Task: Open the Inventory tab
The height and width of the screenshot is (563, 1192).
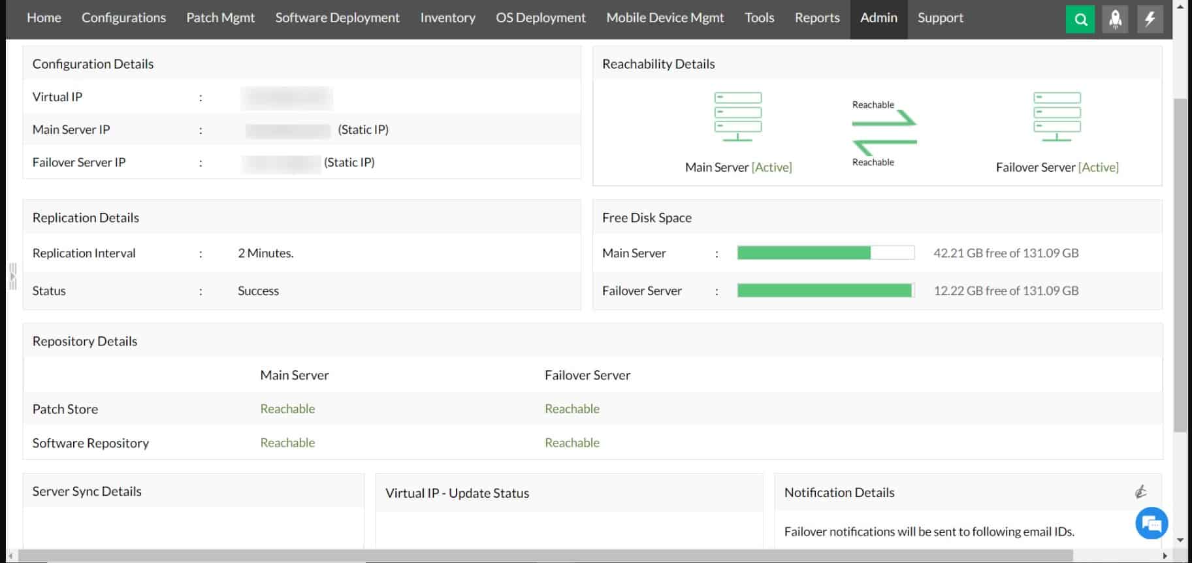Action: point(447,18)
